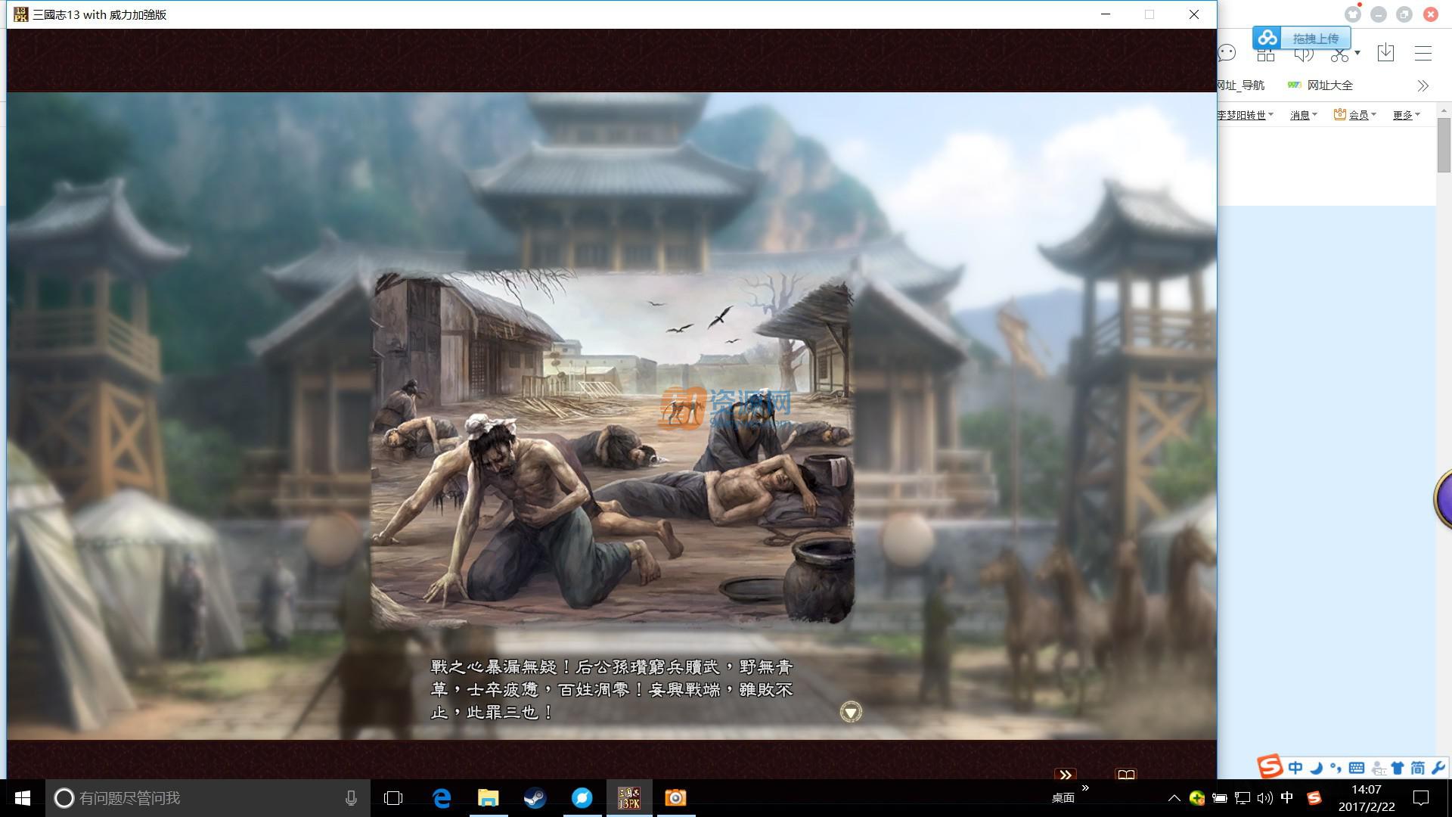Expand more bookmarks double chevron
Screen dimensions: 1452x817
1423,85
